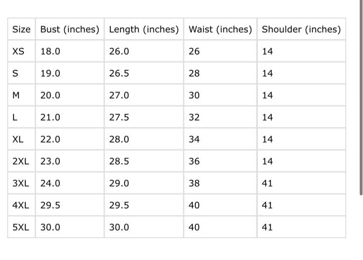Click the Waist (inches) header cell
This screenshot has height=260, width=363.
click(x=220, y=29)
